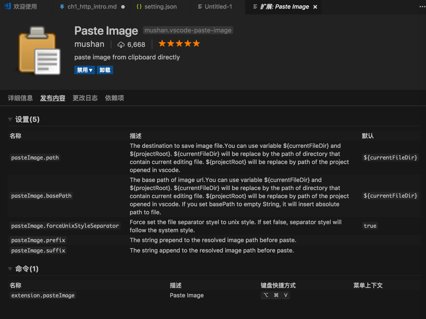
Task: Click the file icon on the Untitled-1 tab
Action: pyautogui.click(x=199, y=7)
